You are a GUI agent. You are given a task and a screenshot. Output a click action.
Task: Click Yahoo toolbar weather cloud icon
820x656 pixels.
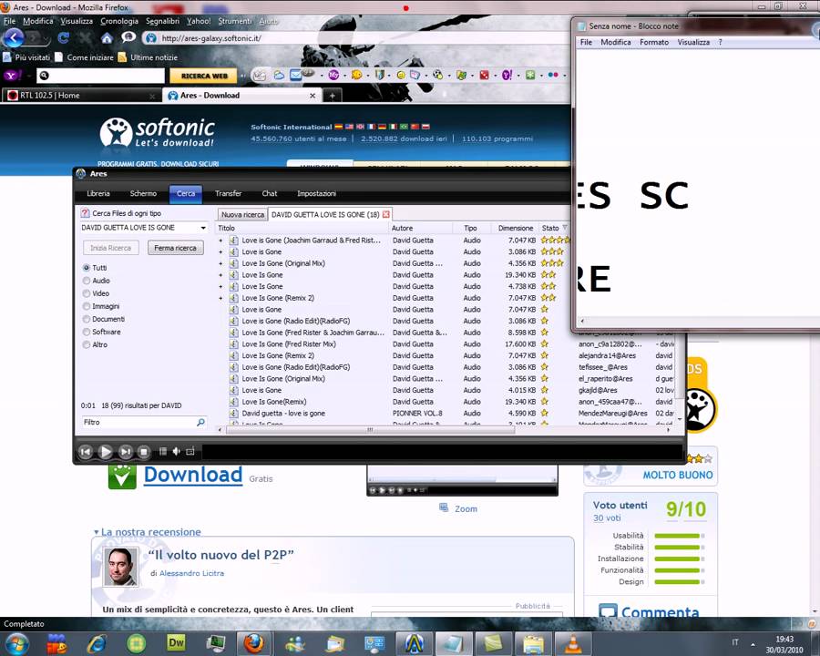279,76
